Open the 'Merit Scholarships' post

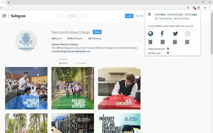[119, 88]
